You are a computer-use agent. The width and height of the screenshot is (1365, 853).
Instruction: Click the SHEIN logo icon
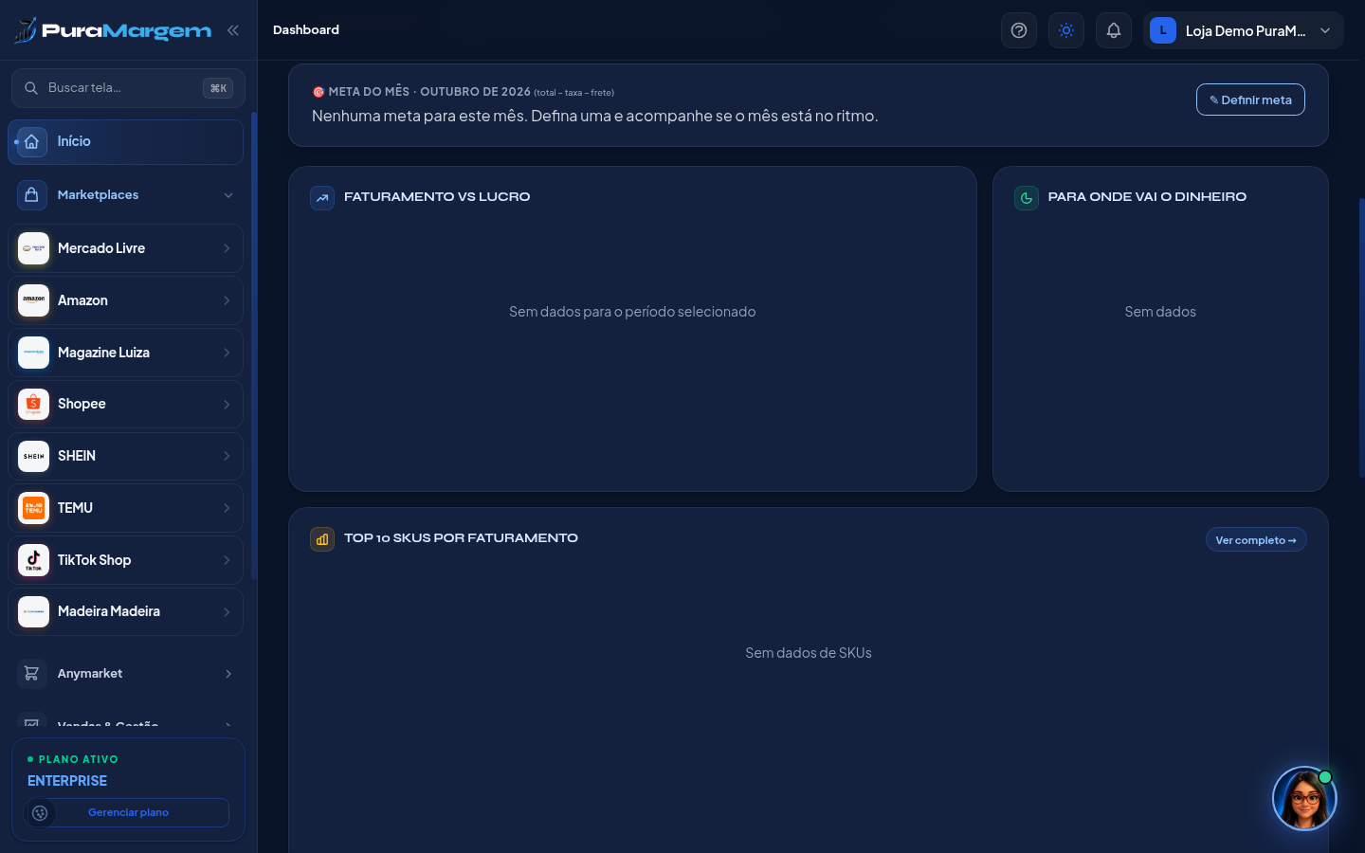(33, 456)
